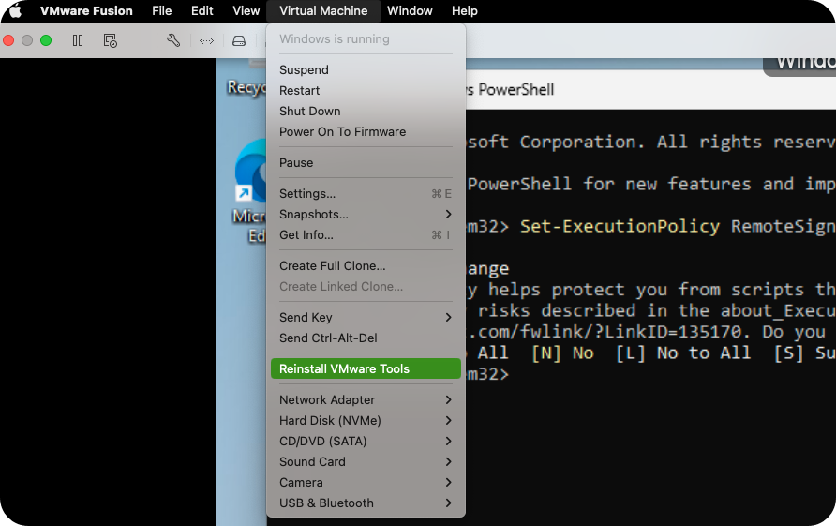
Task: Select Power On To Firmware
Action: (x=366, y=132)
